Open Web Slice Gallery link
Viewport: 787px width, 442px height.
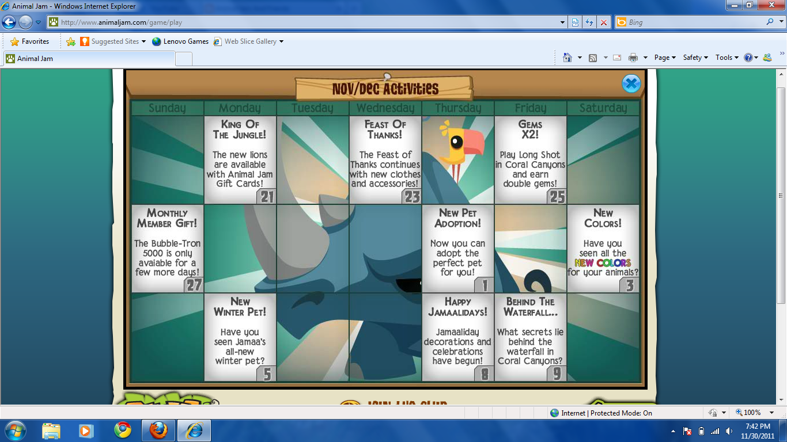[x=245, y=41]
